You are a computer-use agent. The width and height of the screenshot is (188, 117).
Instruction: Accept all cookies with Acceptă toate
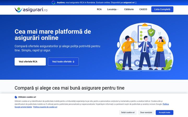coord(164,113)
